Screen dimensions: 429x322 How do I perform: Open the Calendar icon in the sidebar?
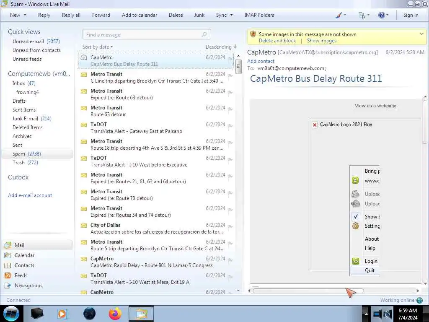pyautogui.click(x=8, y=255)
